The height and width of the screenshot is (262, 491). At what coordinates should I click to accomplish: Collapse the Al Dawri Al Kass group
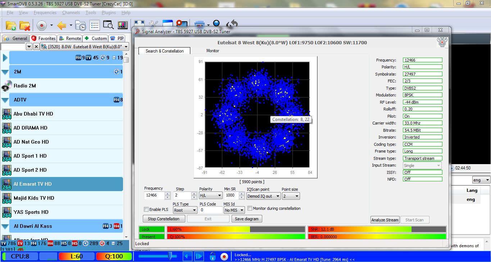click(5, 226)
